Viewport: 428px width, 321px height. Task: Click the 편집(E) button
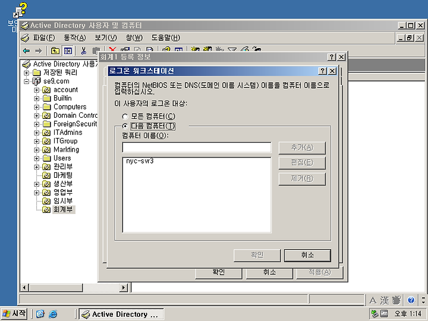click(302, 163)
